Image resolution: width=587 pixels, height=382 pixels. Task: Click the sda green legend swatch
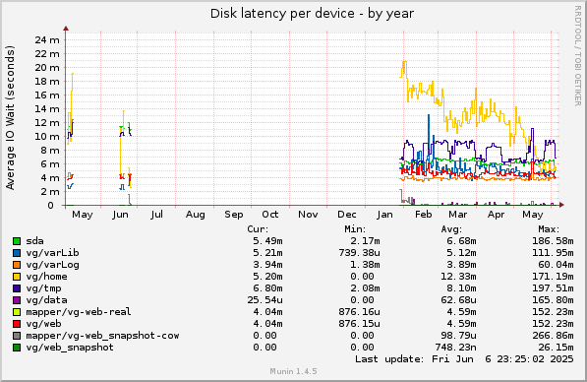click(17, 241)
